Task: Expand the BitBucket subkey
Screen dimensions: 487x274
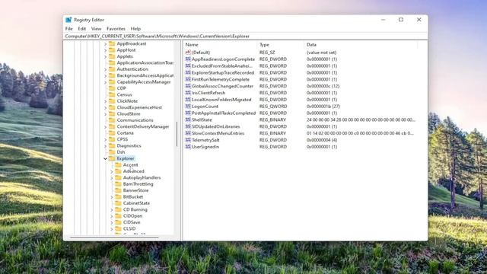Action: 112,197
